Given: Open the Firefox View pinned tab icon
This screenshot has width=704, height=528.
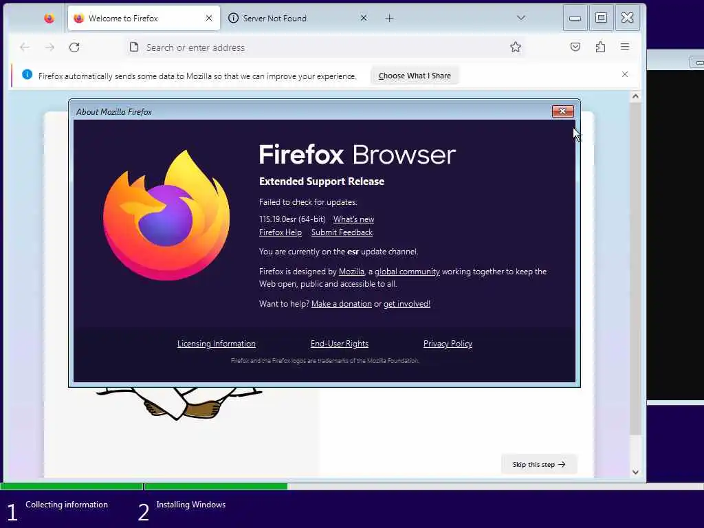Looking at the screenshot, I should click(49, 18).
